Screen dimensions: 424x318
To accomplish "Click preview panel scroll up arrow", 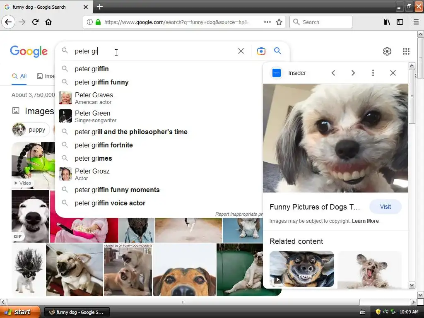I will pos(412,66).
